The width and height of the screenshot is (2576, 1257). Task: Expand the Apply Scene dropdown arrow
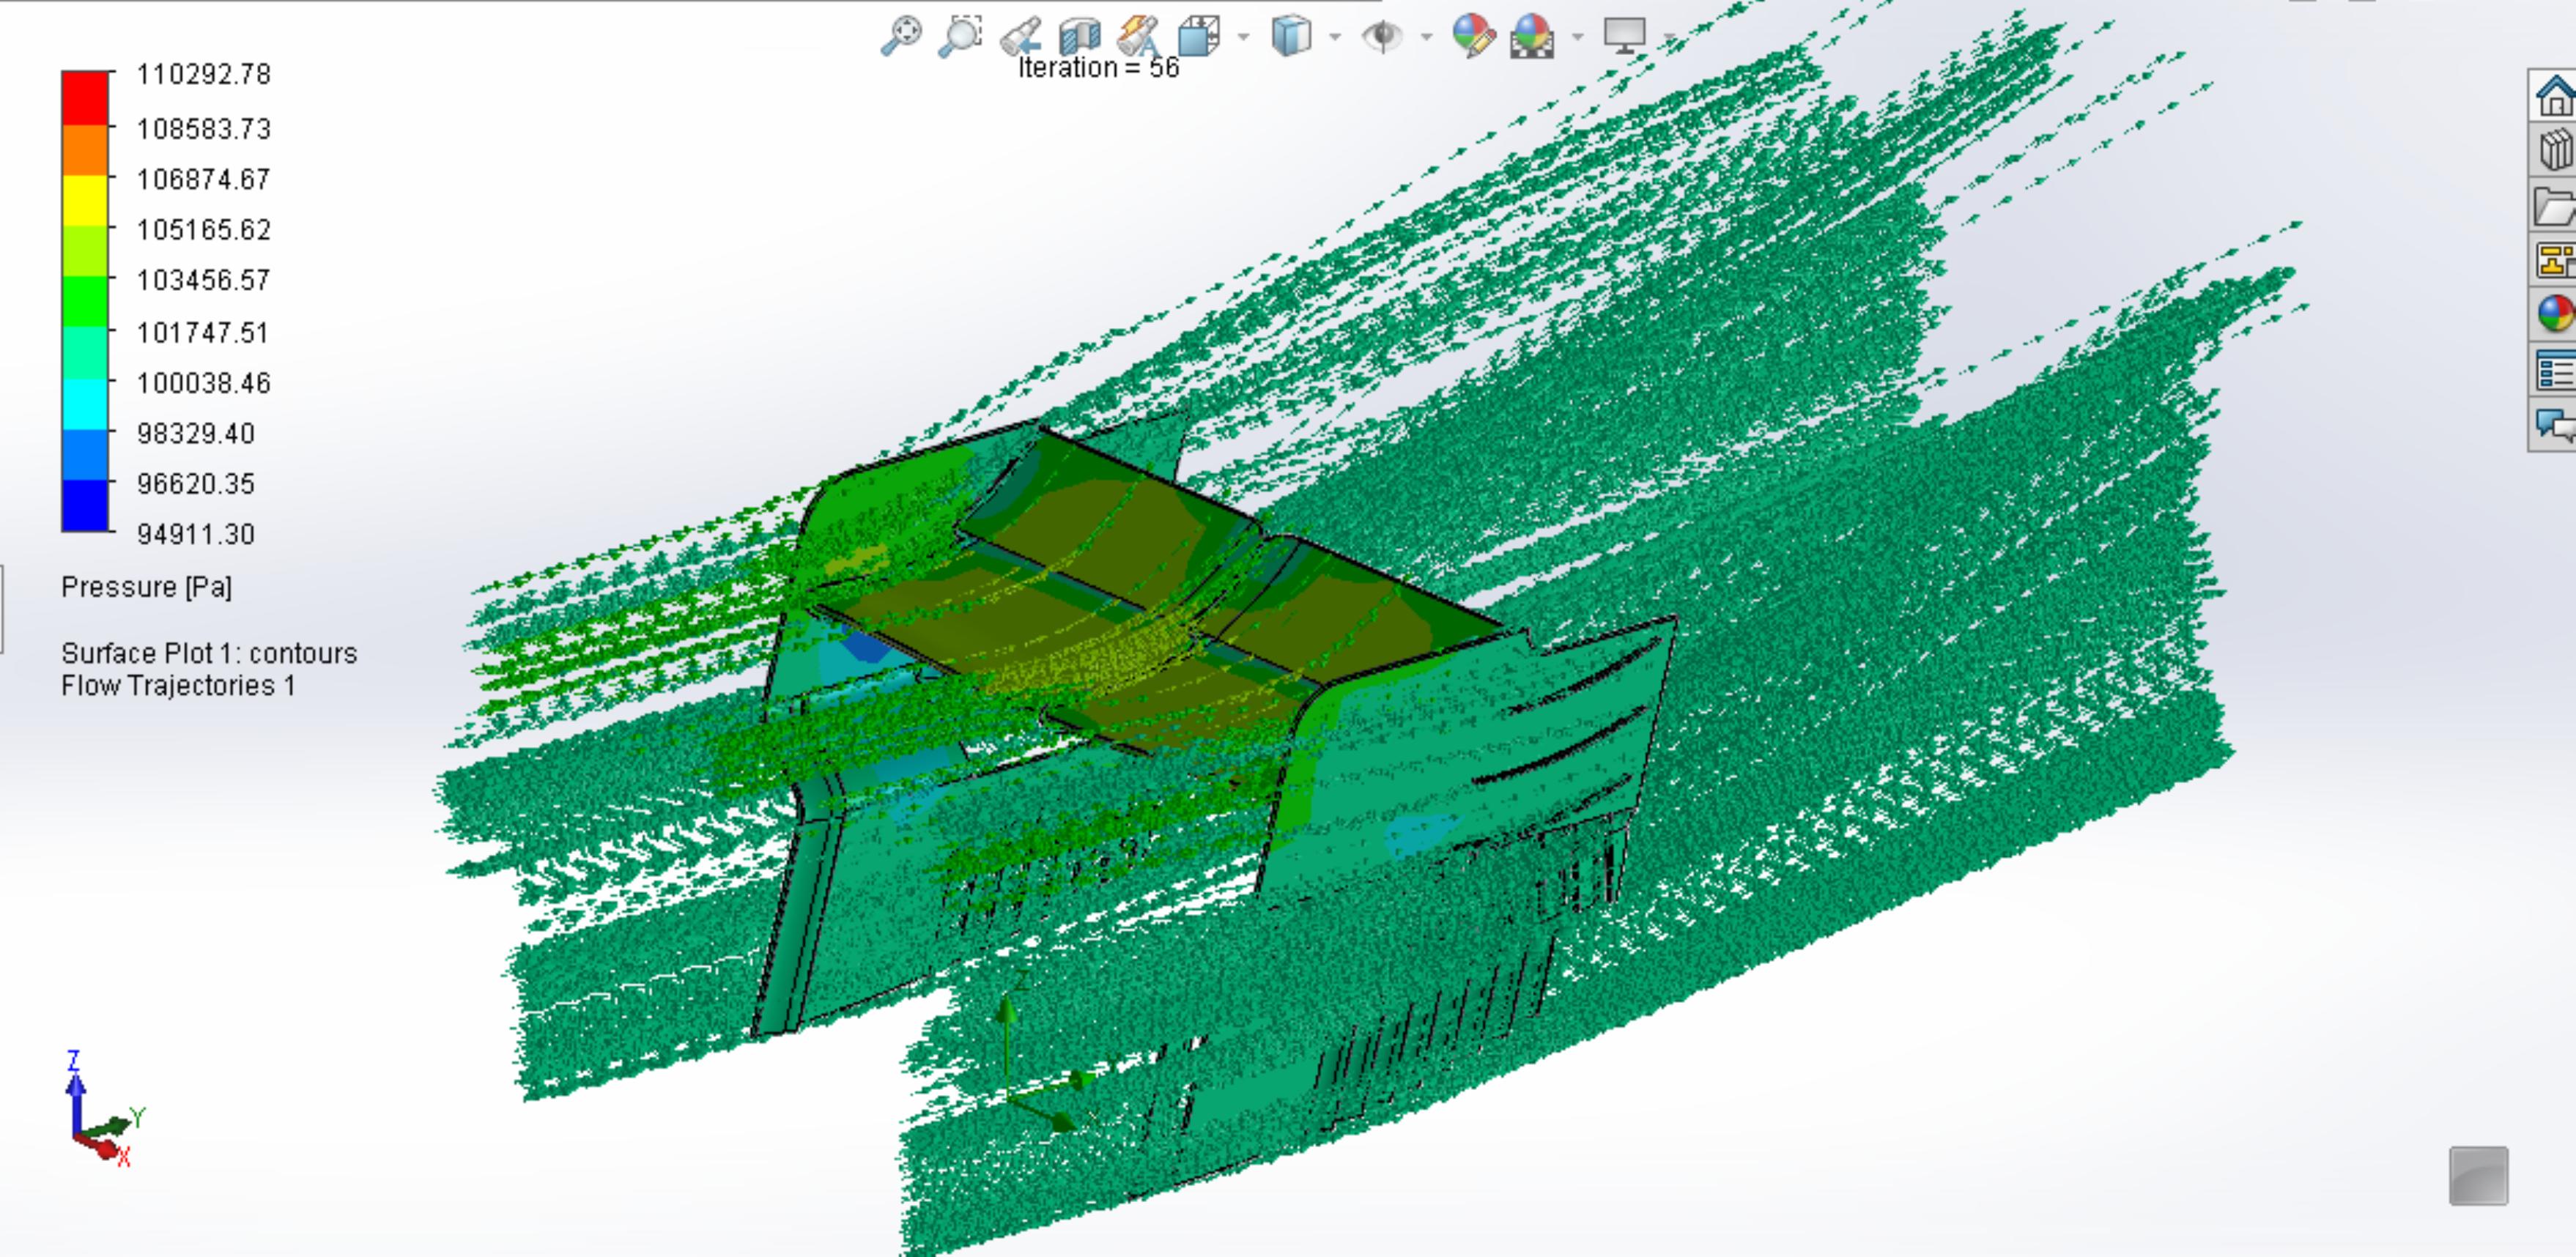[1577, 37]
